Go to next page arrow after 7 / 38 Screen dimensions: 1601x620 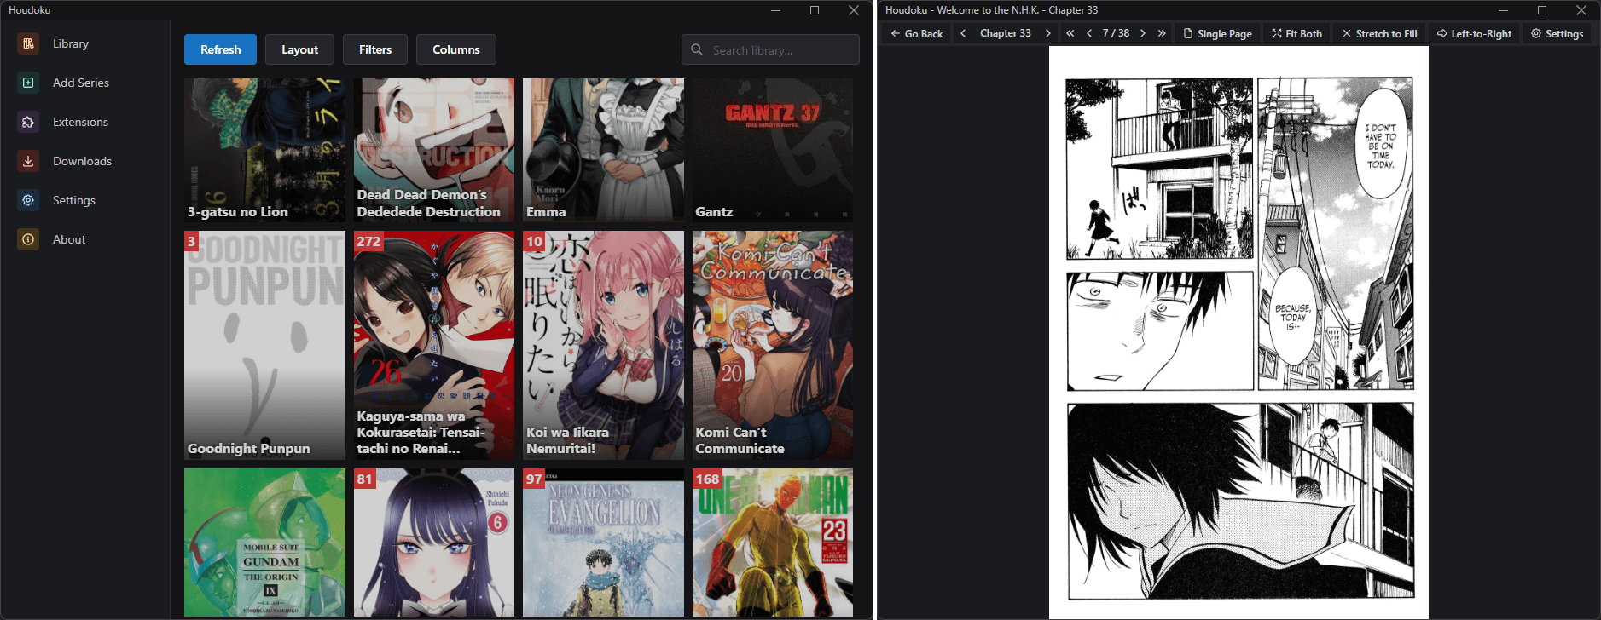pos(1143,33)
